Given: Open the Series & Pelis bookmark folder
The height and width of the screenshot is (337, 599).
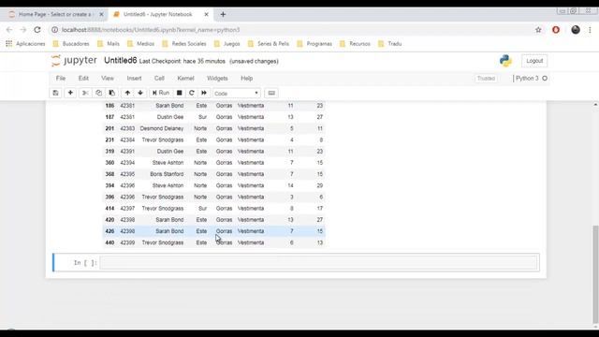Looking at the screenshot, I should [x=269, y=44].
